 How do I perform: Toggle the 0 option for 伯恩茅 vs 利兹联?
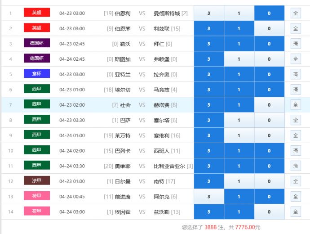(x=269, y=28)
